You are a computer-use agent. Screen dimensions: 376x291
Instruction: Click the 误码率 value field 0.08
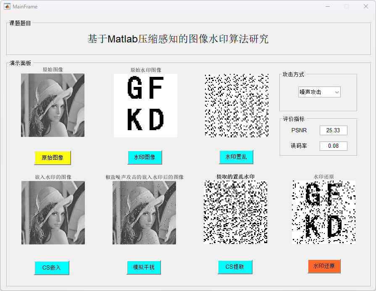click(333, 146)
